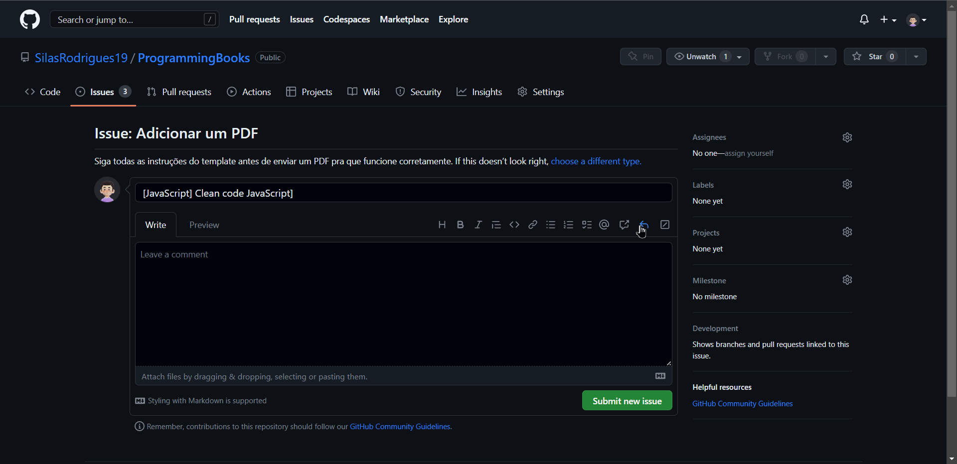This screenshot has width=957, height=464.
Task: Open the create new plus dropdown
Action: coord(888,19)
